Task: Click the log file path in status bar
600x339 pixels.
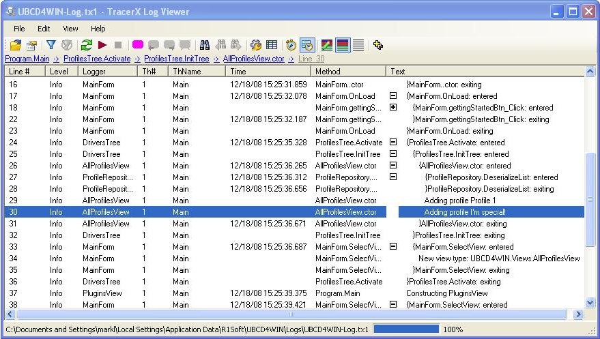Action: tap(187, 329)
